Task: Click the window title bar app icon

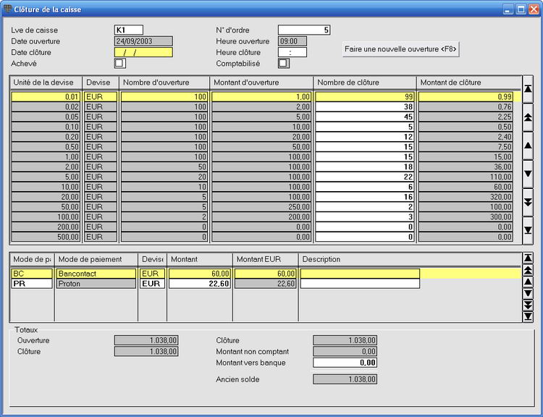Action: [x=7, y=9]
